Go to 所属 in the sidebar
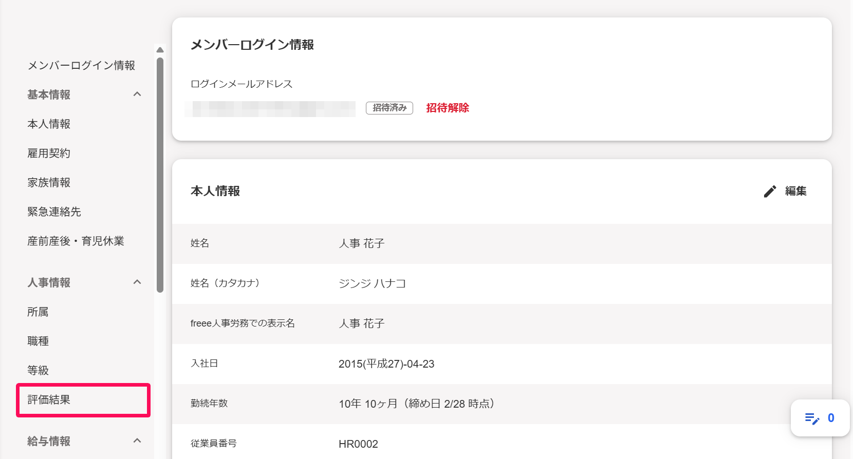This screenshot has height=459, width=853. 38,312
